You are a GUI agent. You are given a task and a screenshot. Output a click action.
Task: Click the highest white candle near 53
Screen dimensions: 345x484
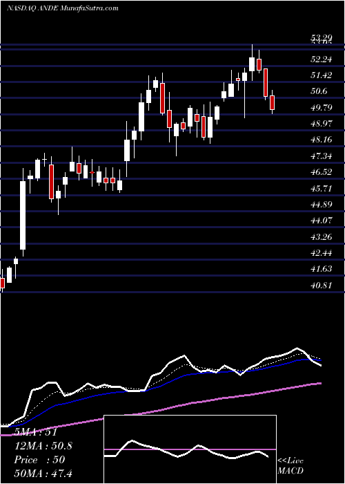click(252, 64)
